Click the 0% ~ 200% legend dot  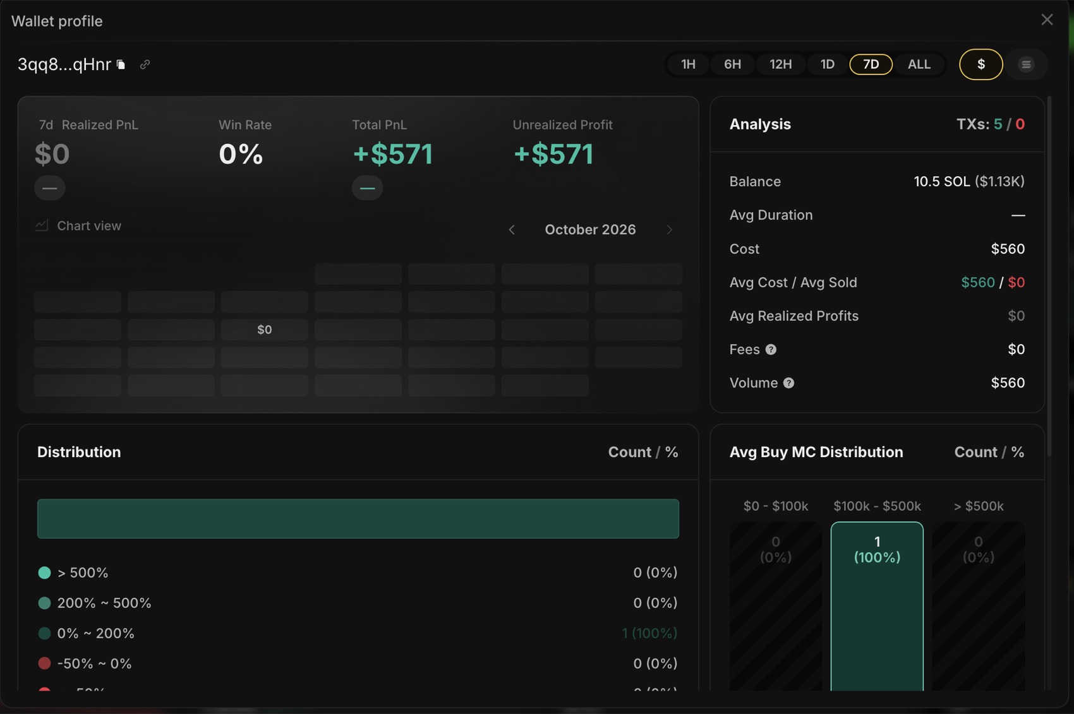44,633
